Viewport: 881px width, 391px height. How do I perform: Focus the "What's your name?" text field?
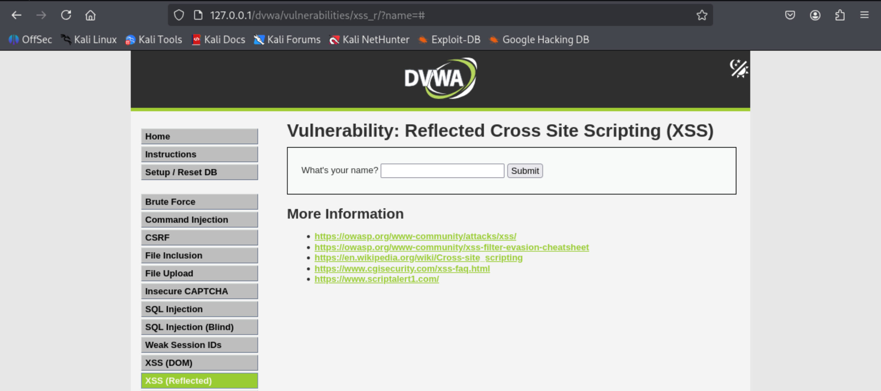[x=442, y=171]
